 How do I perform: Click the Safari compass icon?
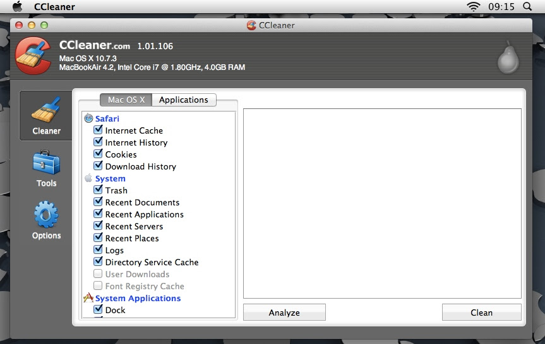click(x=88, y=118)
